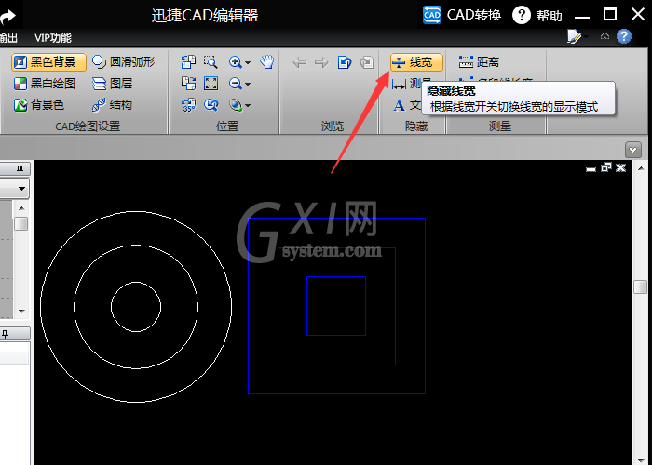
Task: Toggle the A text hide button
Action: (406, 105)
